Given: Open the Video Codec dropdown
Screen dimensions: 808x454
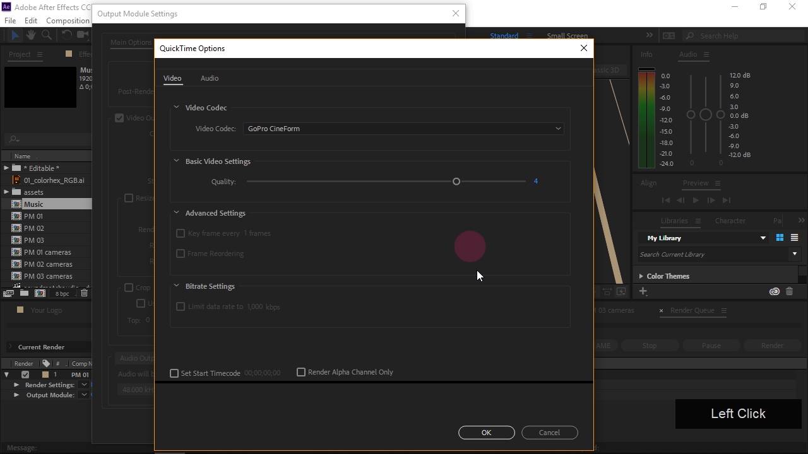Looking at the screenshot, I should [x=404, y=129].
